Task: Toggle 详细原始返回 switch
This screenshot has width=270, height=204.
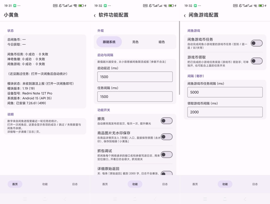Action: 166,173
